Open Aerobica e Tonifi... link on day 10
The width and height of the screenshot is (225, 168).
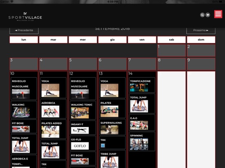pos(20,161)
